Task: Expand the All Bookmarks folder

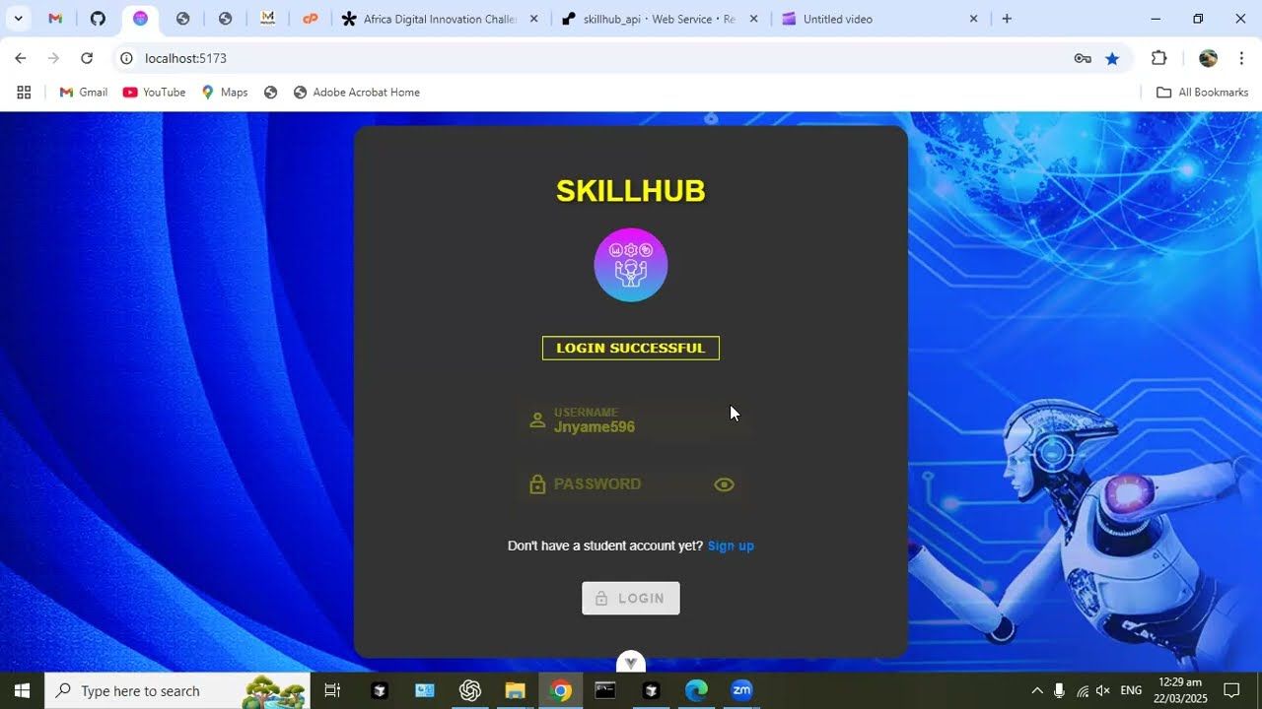Action: pyautogui.click(x=1202, y=93)
